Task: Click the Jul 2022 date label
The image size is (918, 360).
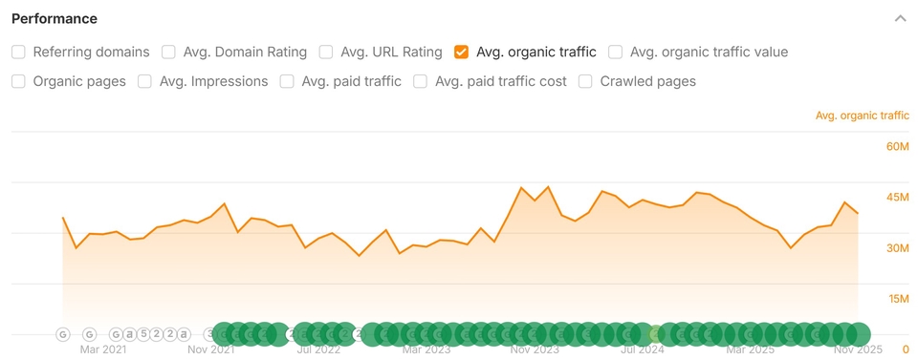Action: click(318, 350)
